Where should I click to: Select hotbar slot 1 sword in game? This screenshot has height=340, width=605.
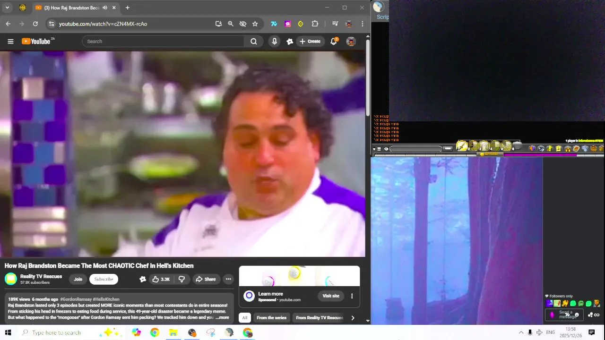(x=462, y=146)
